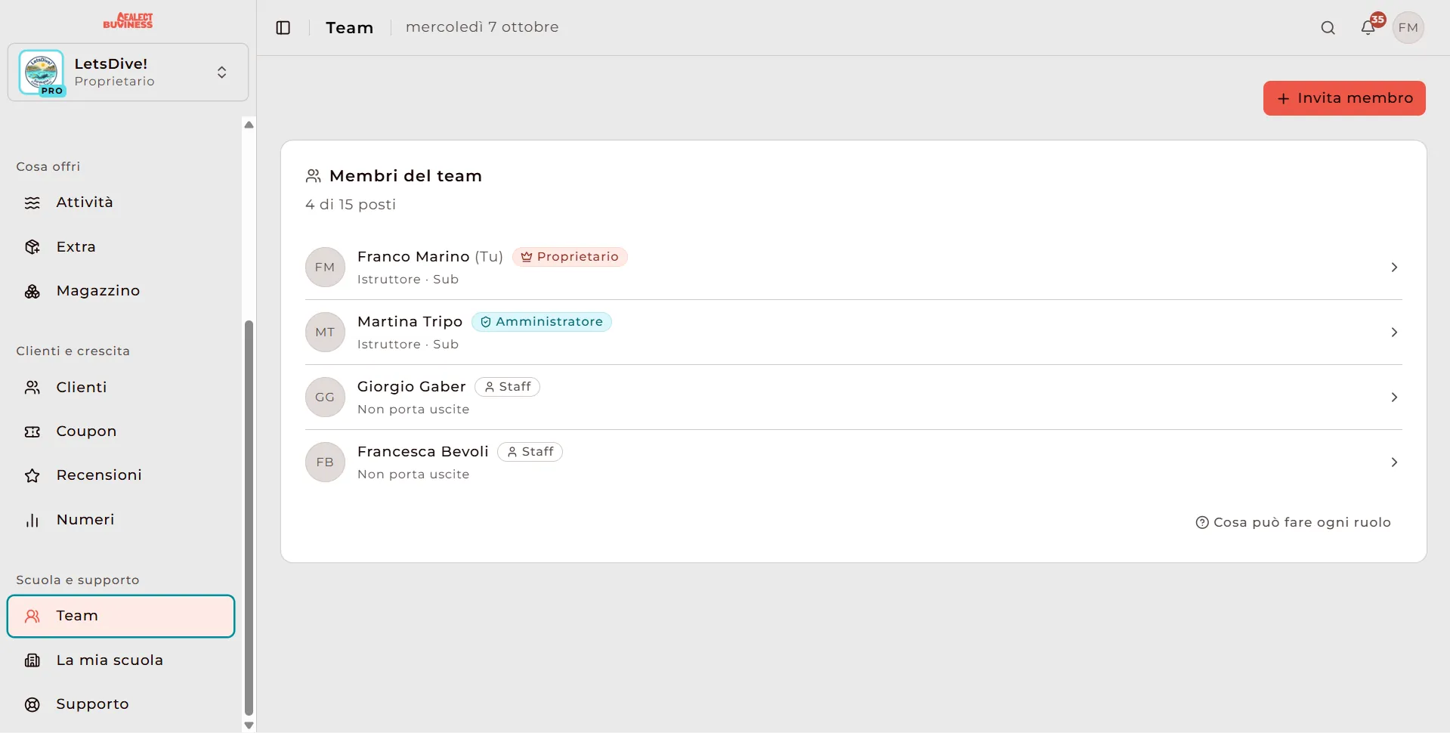Open Cosa può fare ogni ruolo help
The width and height of the screenshot is (1450, 733).
pos(1293,523)
